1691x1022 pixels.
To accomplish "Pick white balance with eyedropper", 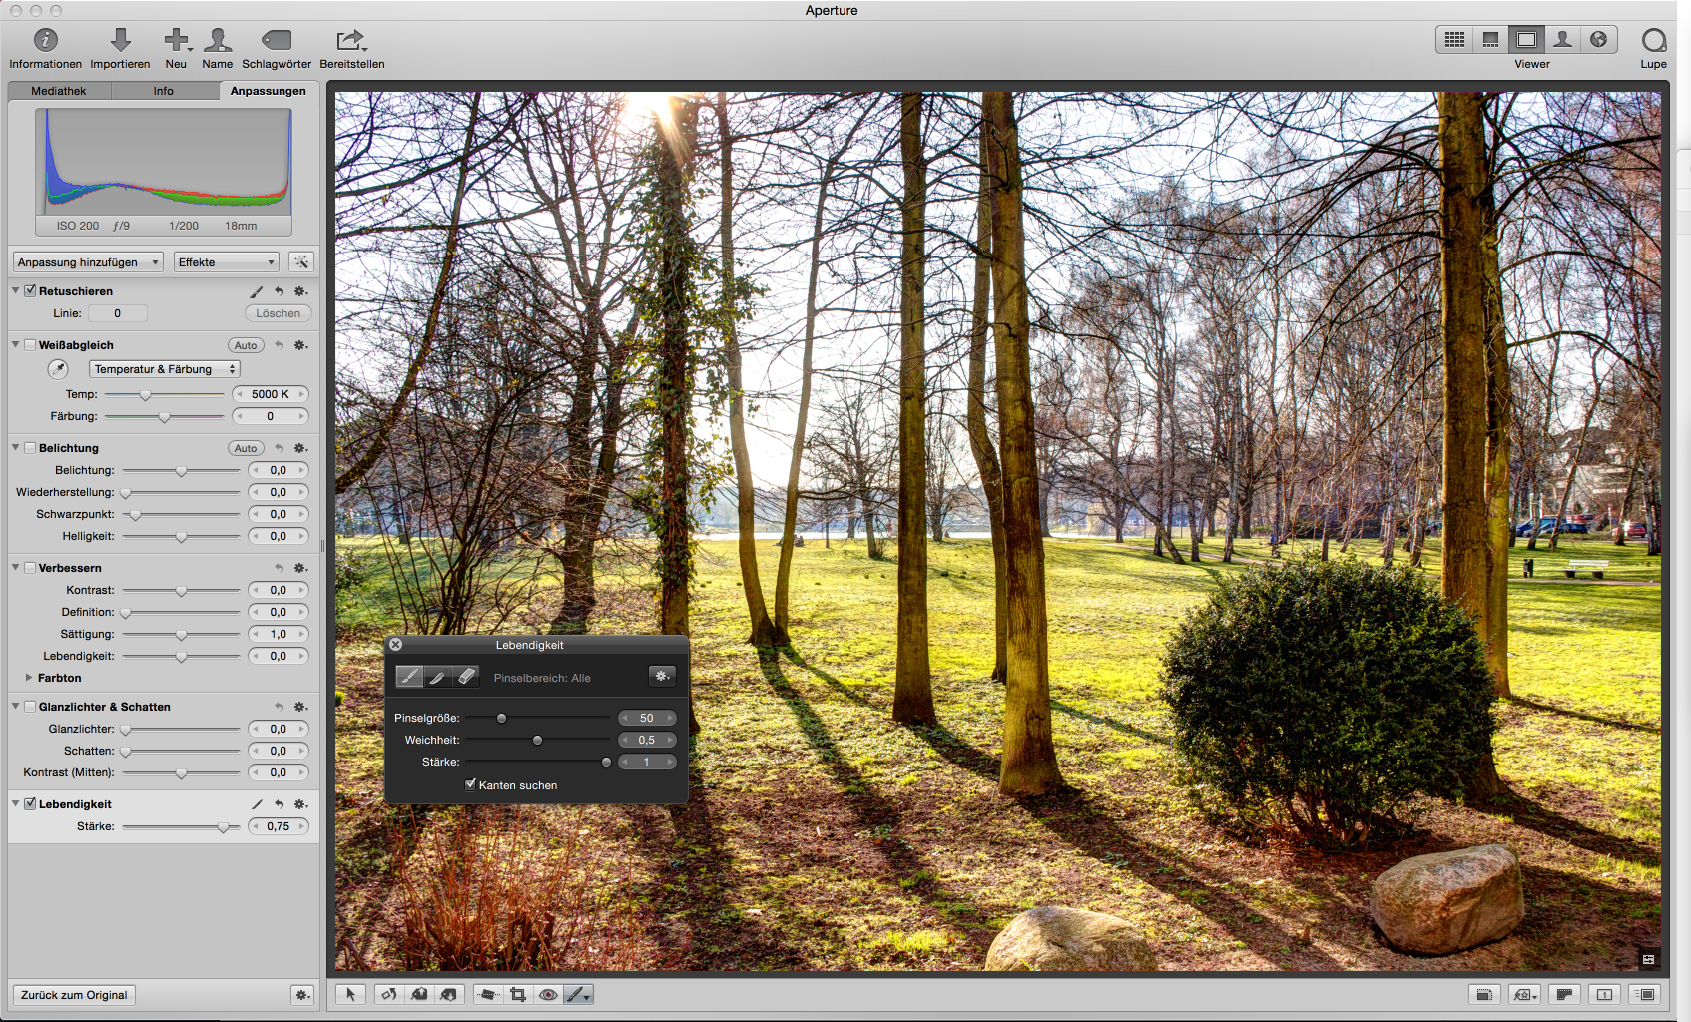I will 58,369.
